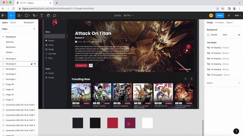
Task: Open the Design tab
Action: (210, 23)
